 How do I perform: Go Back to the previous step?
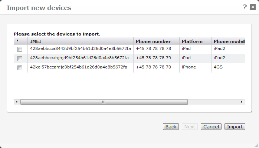click(x=171, y=127)
